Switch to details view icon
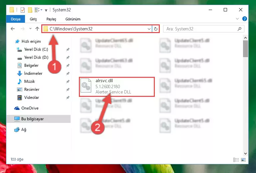Viewport: 256px width, 173px height. 236,160
